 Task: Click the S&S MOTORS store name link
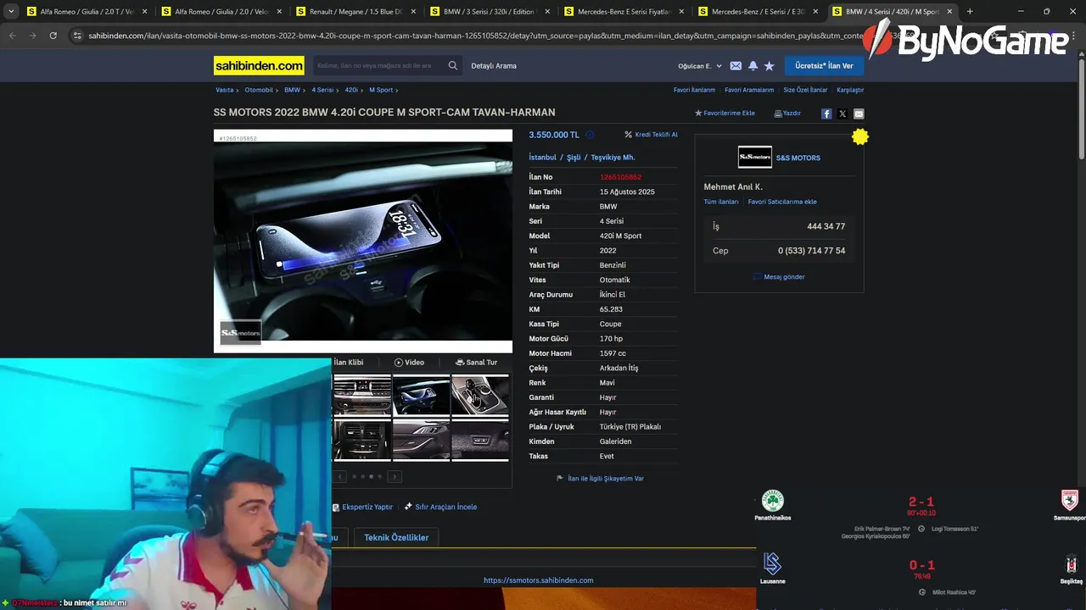(x=798, y=158)
